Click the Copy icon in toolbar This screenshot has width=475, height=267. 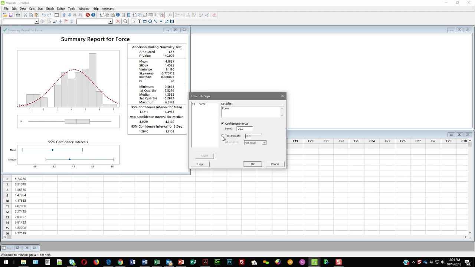[31, 15]
